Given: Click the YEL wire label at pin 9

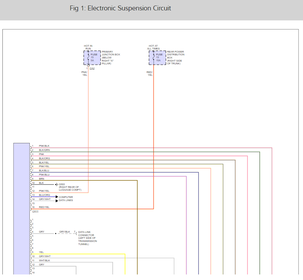Looking at the screenshot, I should point(41,252).
